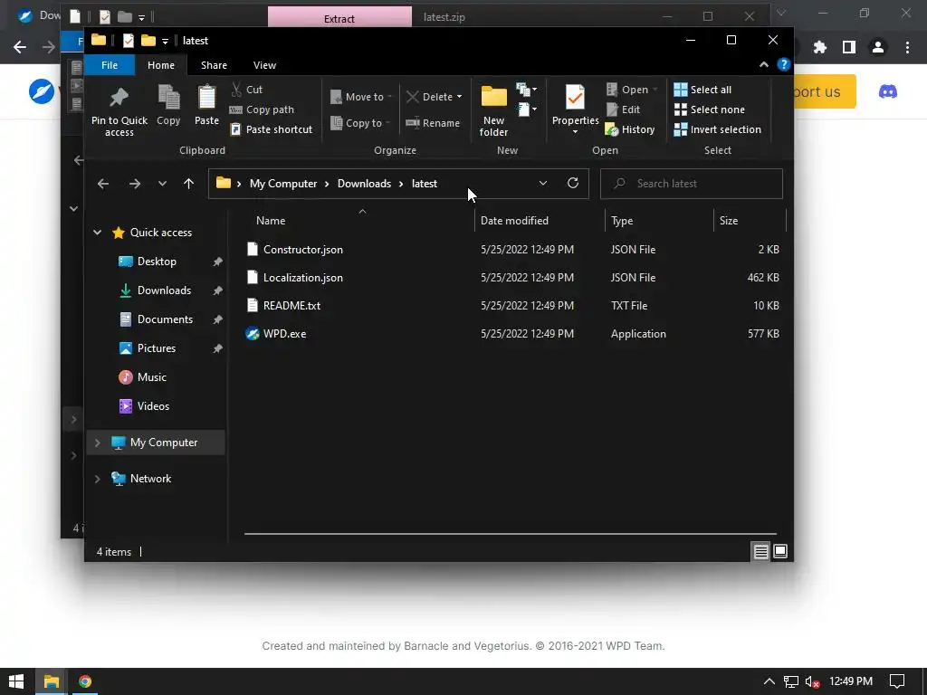Open Documents in sidebar
The height and width of the screenshot is (695, 927).
pos(165,319)
